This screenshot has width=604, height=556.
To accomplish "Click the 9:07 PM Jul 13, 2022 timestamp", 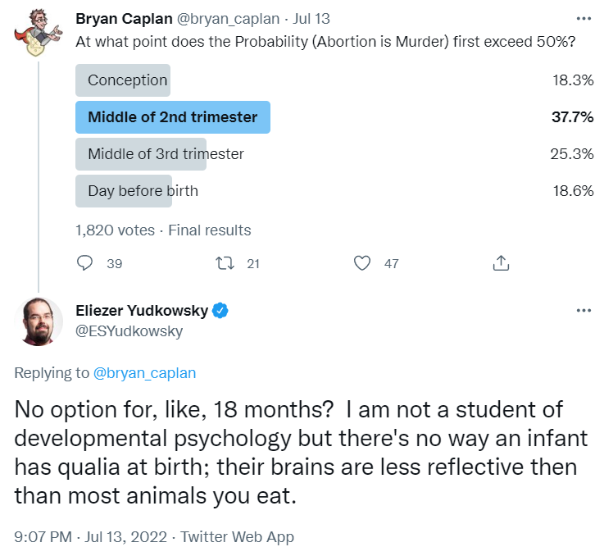I will coord(90,537).
